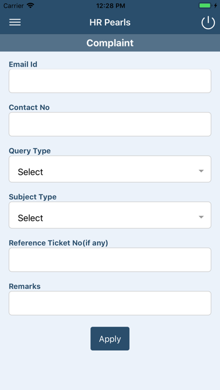The width and height of the screenshot is (220, 390).
Task: Focus the Contact No text field
Action: (x=110, y=124)
